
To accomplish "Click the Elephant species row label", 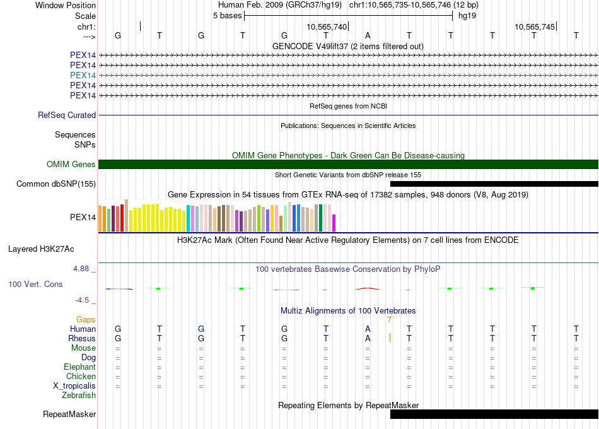I will 79,367.
